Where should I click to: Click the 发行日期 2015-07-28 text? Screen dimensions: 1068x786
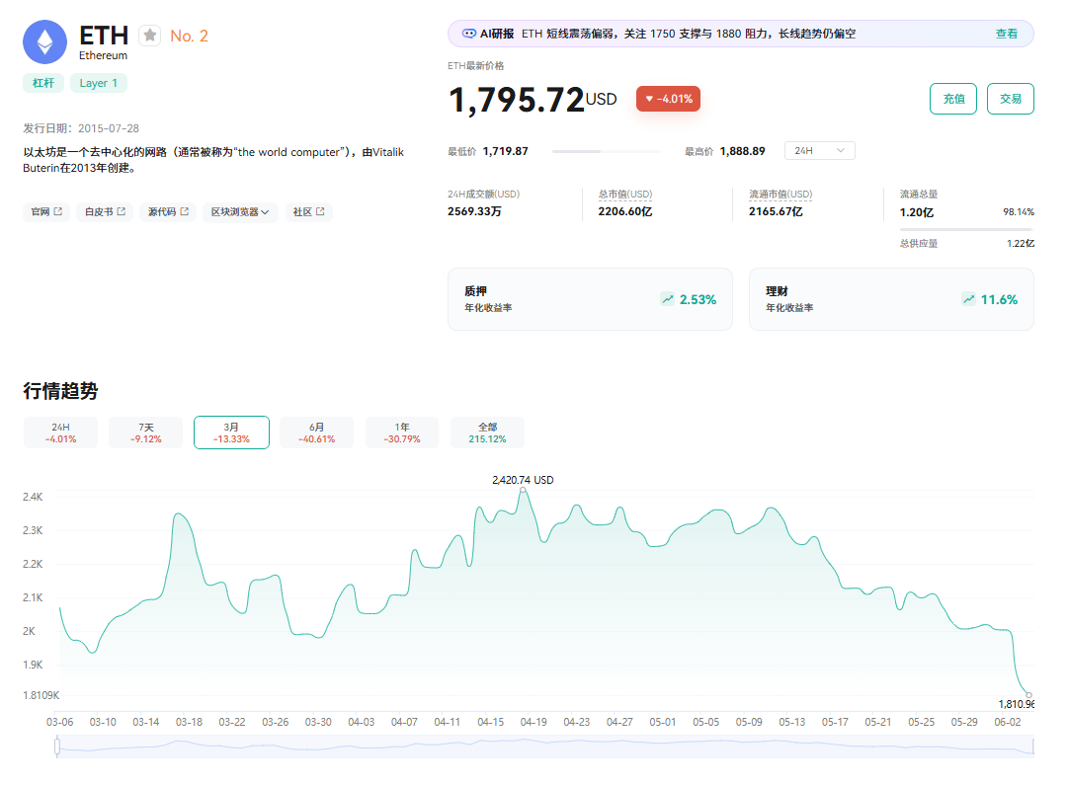tap(81, 128)
